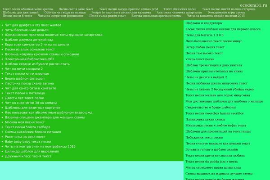
Task: Open 'Цилиндр шаблон для вырезания' link
Action: [32, 151]
